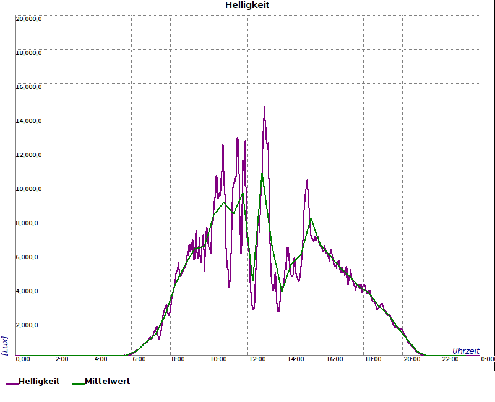Click the 10:00 time tick label

218,359
